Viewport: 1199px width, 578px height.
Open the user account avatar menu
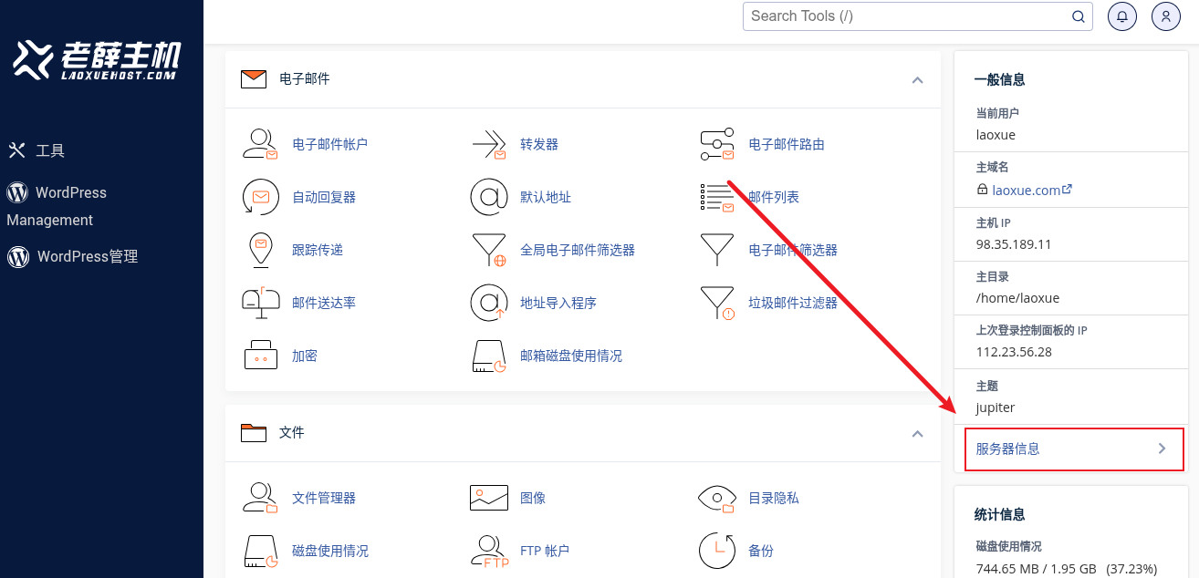coord(1166,16)
